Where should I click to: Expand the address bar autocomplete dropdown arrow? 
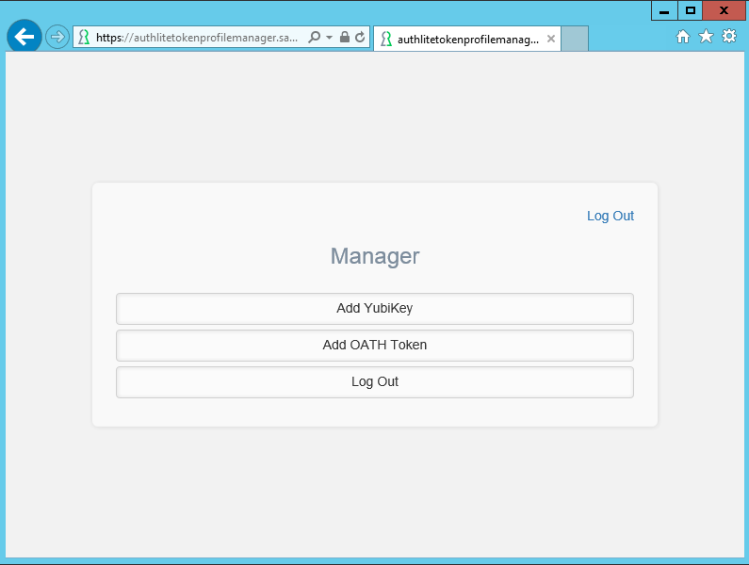[329, 37]
